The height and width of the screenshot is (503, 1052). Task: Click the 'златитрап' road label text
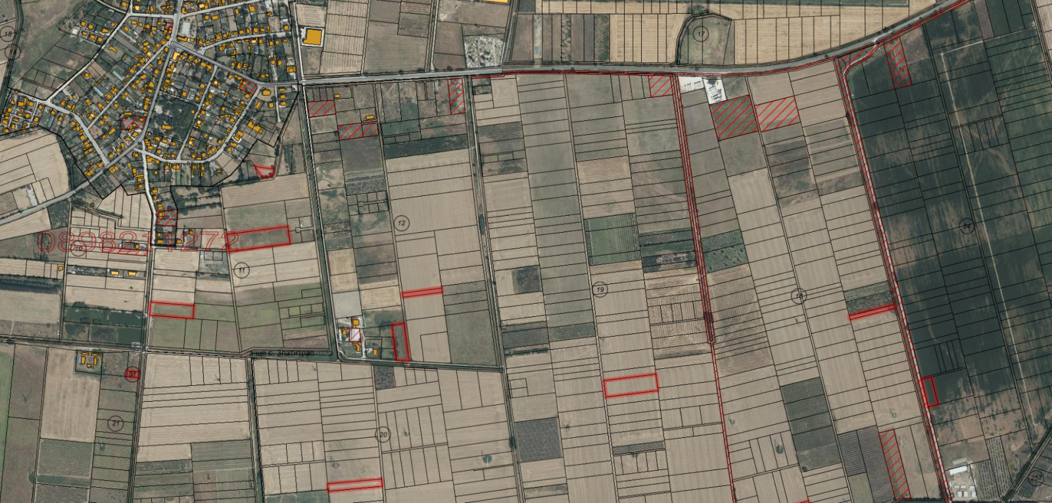[x=284, y=353]
